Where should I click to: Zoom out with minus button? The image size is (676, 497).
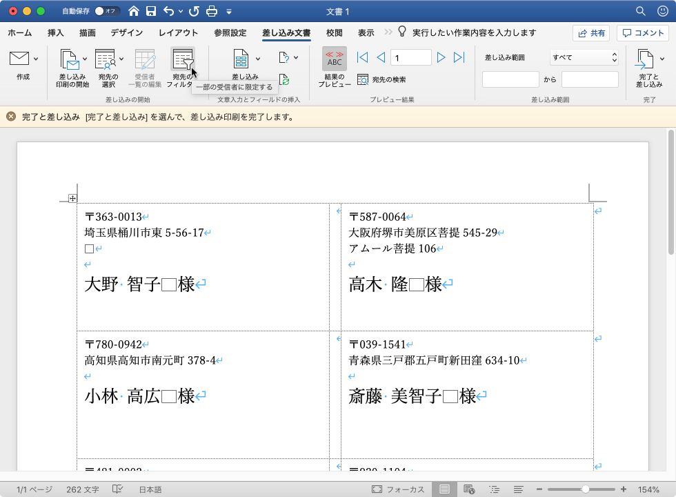pos(539,489)
